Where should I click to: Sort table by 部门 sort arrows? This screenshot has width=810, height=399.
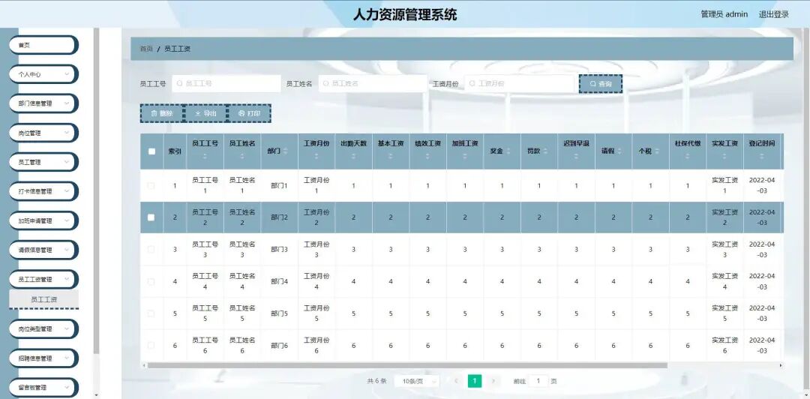(286, 151)
